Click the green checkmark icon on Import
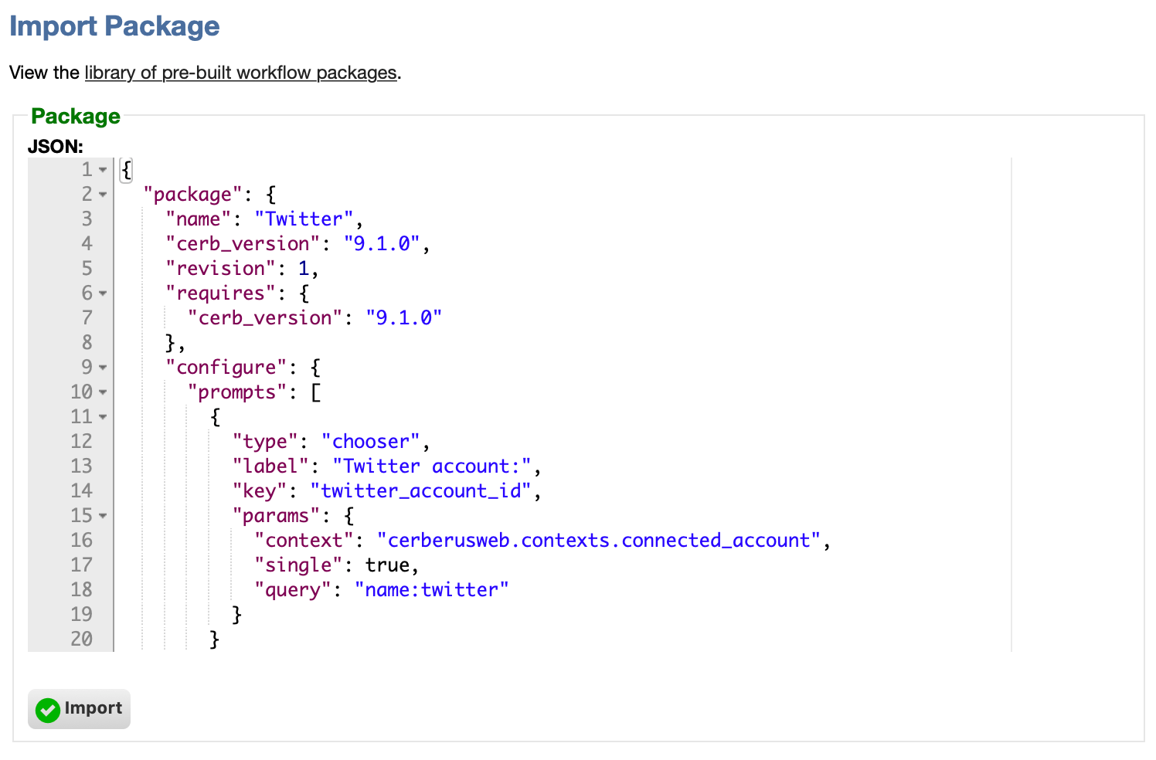 (x=48, y=710)
